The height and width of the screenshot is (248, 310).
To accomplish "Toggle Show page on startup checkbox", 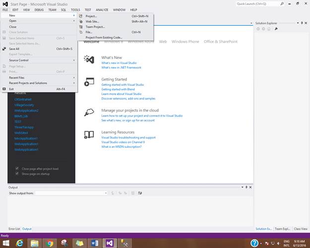I will pyautogui.click(x=17, y=174).
